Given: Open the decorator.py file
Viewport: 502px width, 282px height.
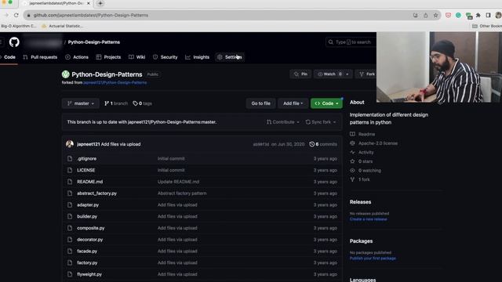Looking at the screenshot, I should pyautogui.click(x=90, y=240).
